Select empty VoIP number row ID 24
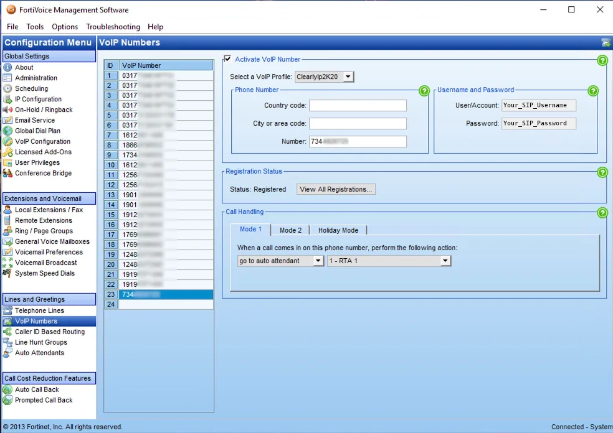The image size is (613, 433). tap(159, 304)
